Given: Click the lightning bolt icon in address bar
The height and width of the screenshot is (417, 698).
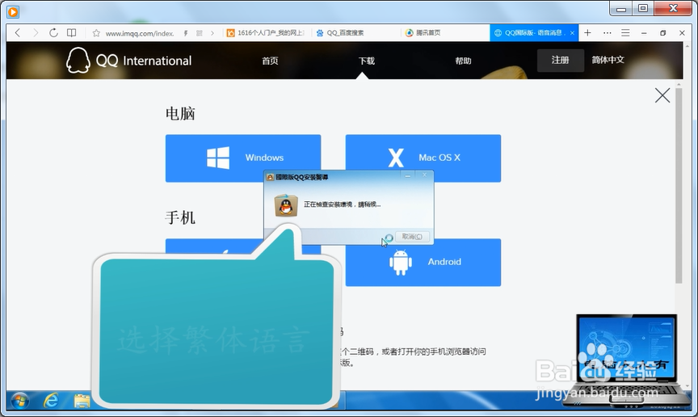Looking at the screenshot, I should point(186,33).
